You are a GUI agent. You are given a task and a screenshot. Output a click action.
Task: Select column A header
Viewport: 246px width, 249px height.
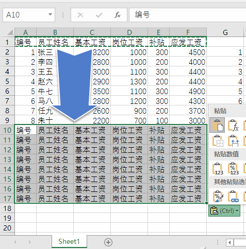(x=26, y=32)
